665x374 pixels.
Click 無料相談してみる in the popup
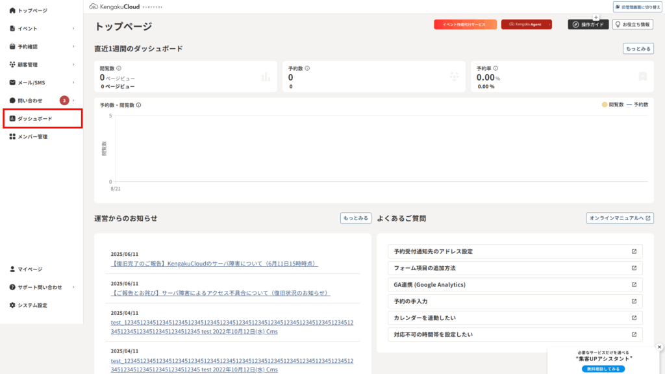[x=603, y=369]
